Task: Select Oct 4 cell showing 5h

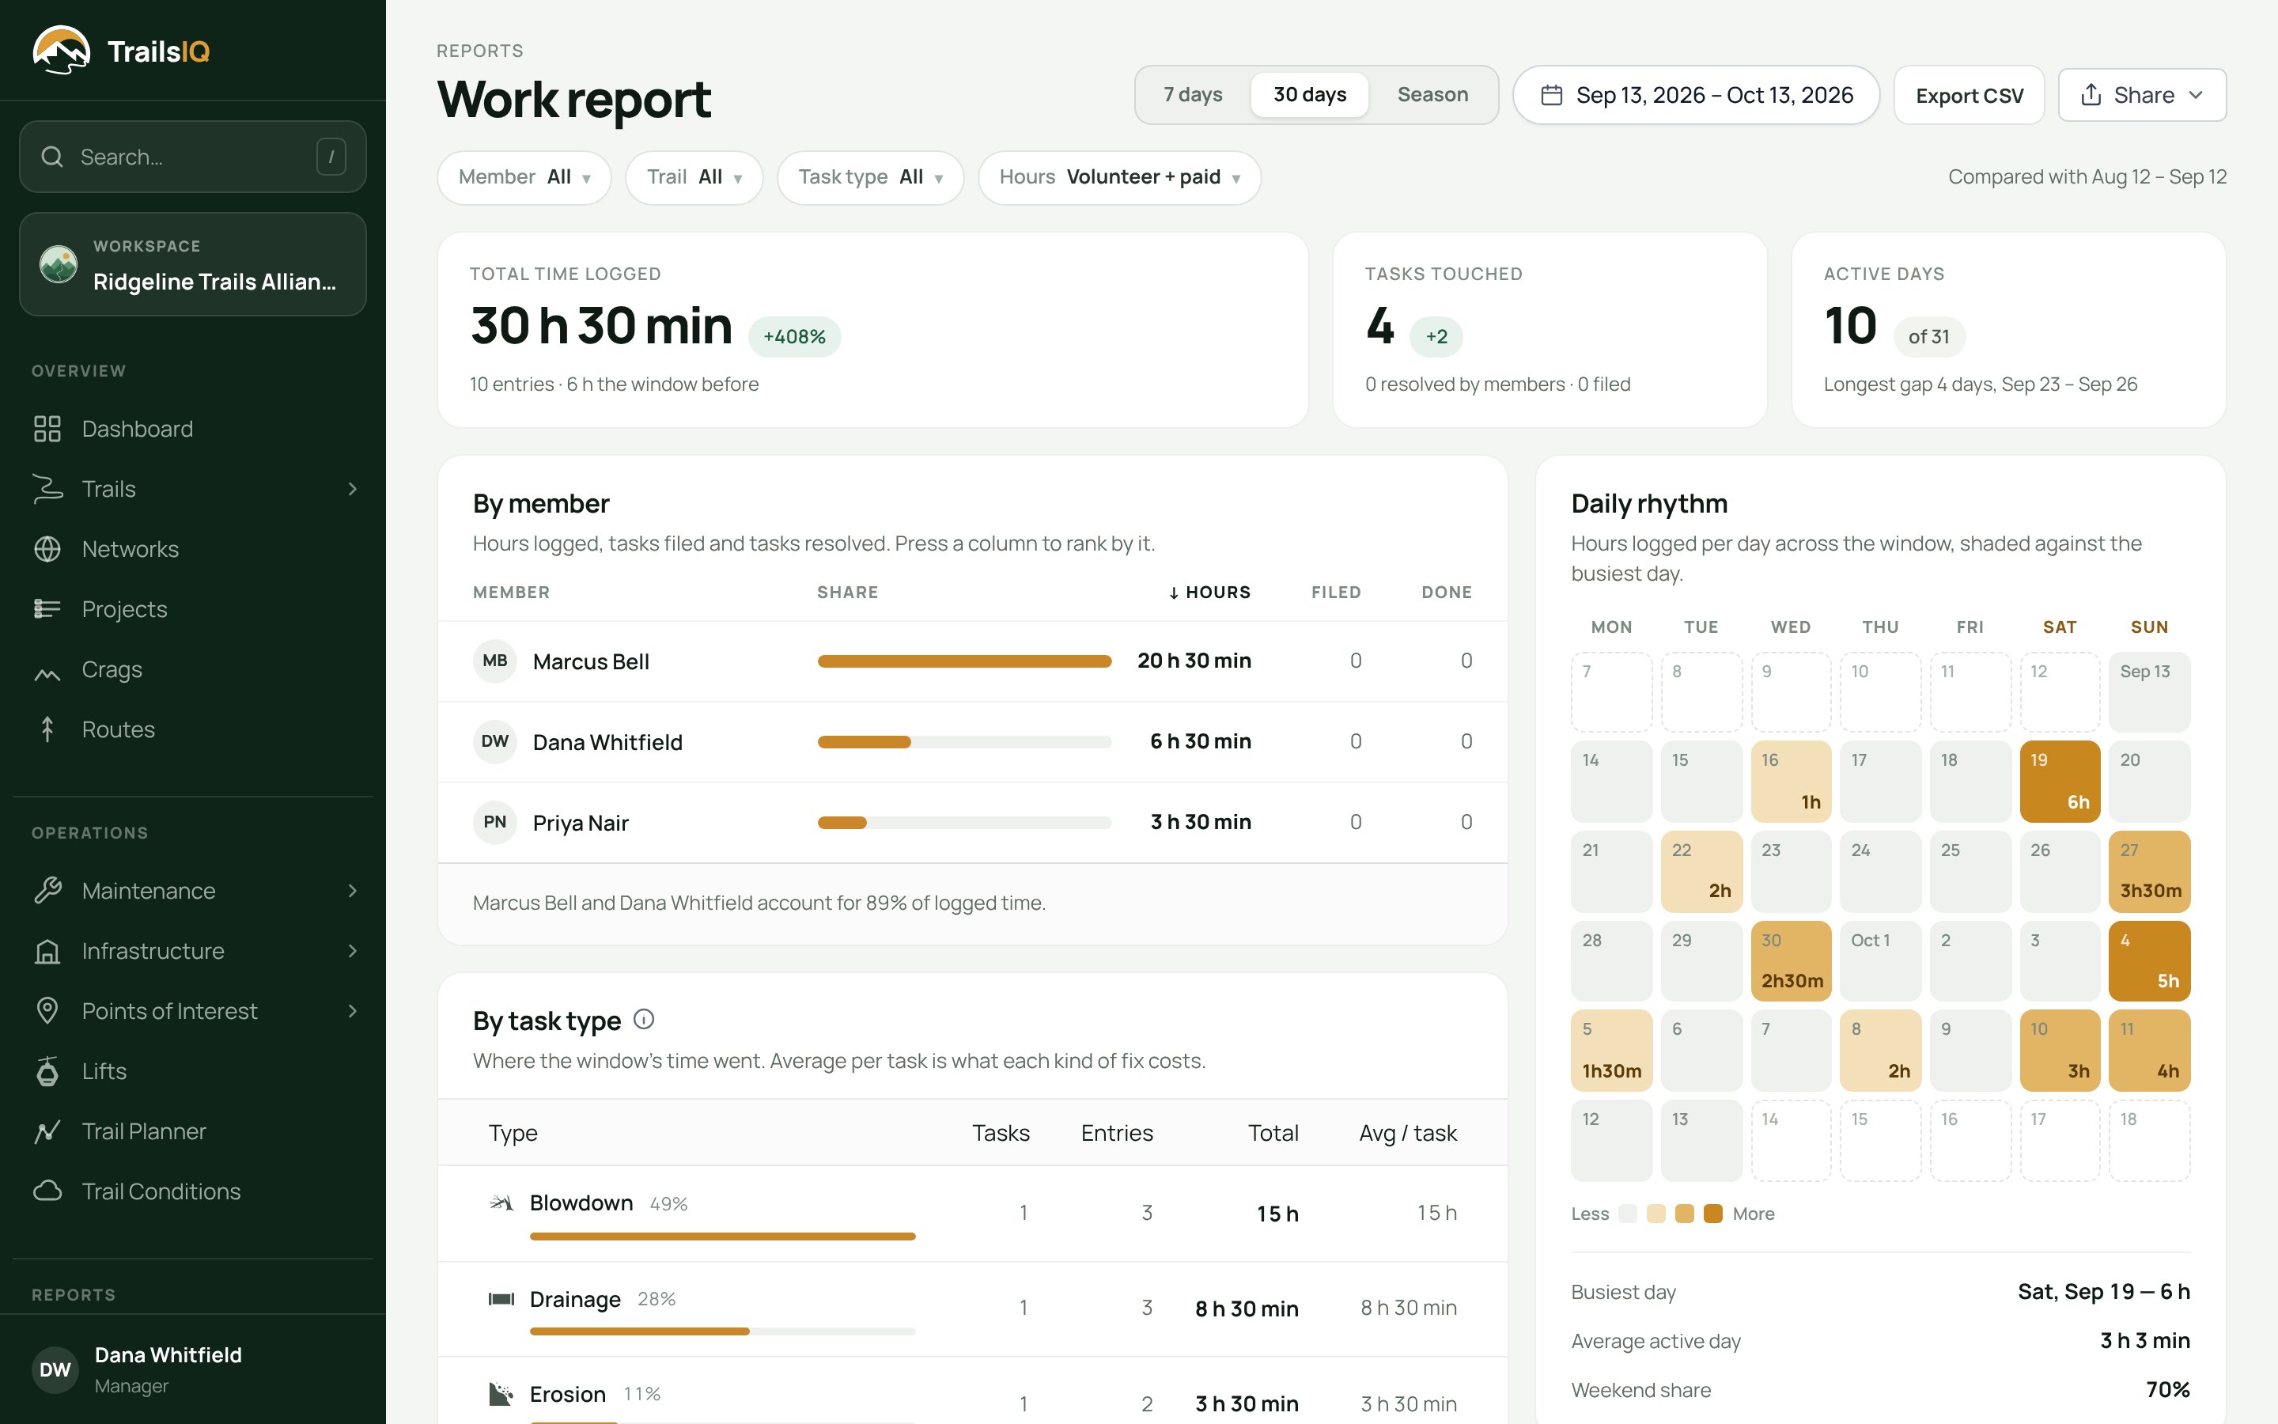Action: coord(2149,960)
